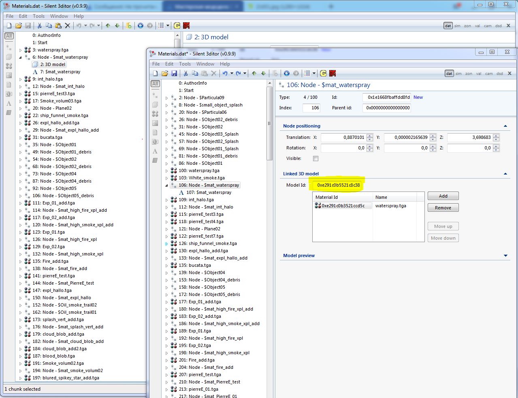Collapse Node positioning section
This screenshot has height=398, width=518.
pyautogui.click(x=505, y=126)
